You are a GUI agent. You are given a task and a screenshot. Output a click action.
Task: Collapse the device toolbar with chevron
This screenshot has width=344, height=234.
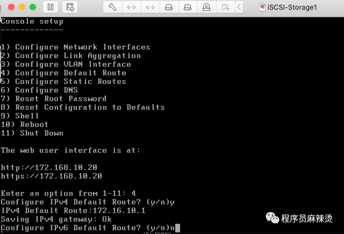[x=239, y=7]
